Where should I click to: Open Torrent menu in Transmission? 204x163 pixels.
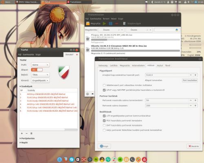pyautogui.click(x=106, y=19)
